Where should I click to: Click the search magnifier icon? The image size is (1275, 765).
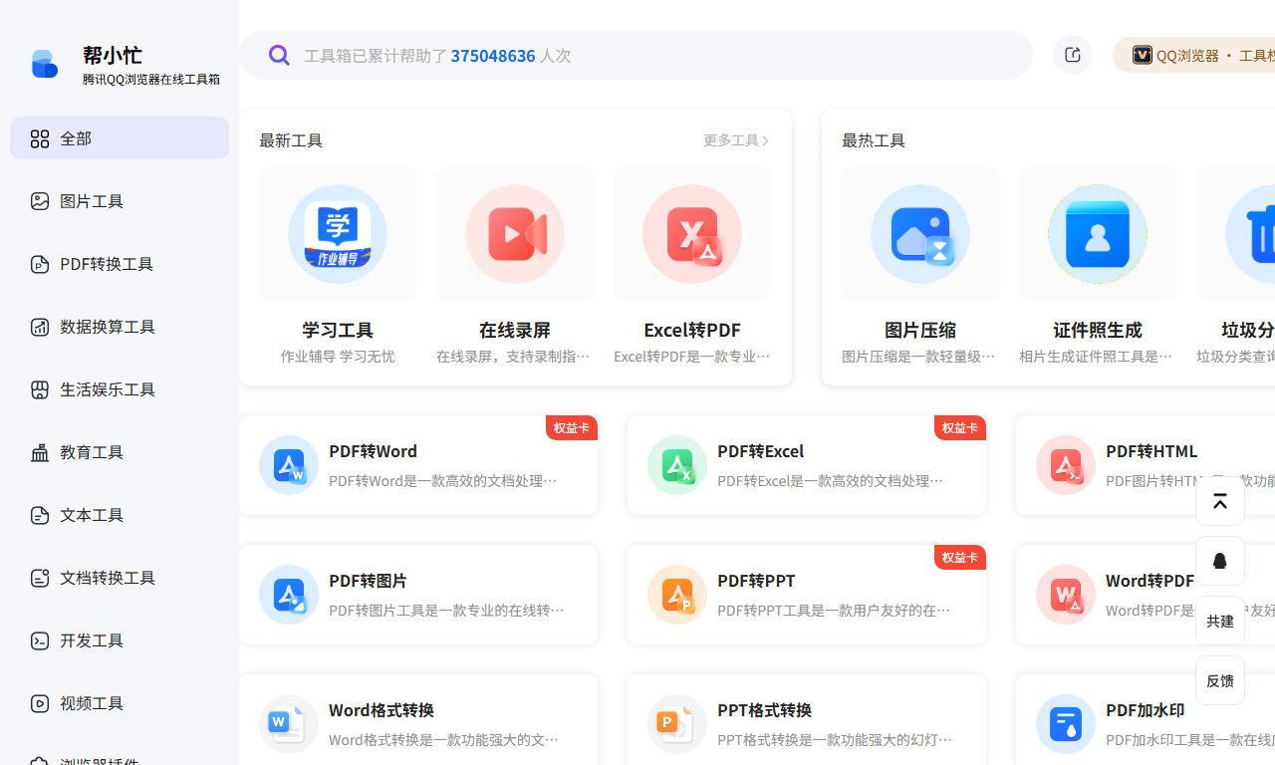[x=279, y=55]
